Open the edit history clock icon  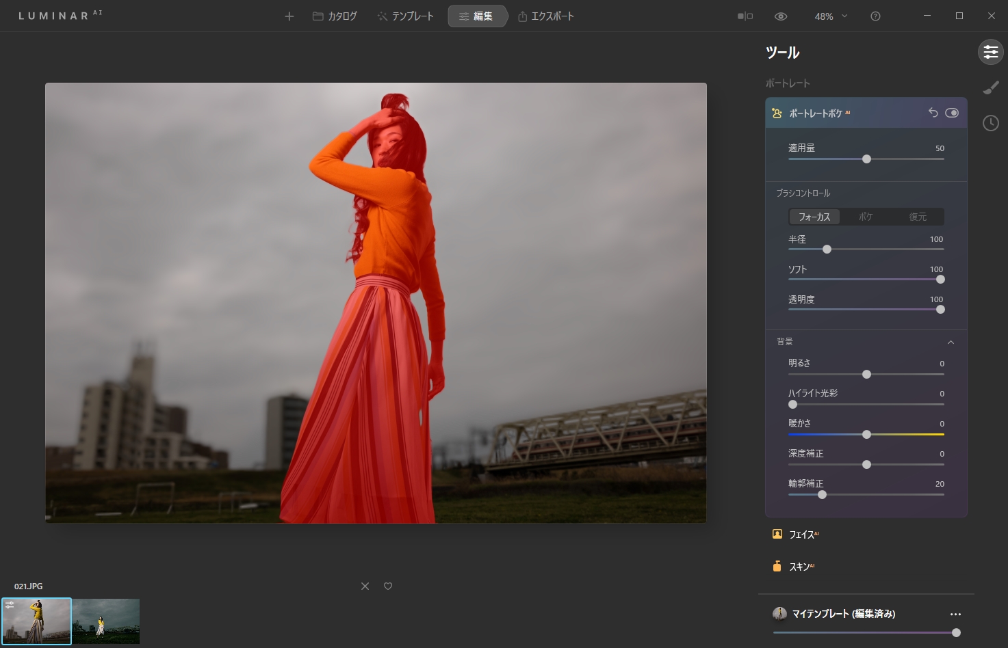(990, 123)
